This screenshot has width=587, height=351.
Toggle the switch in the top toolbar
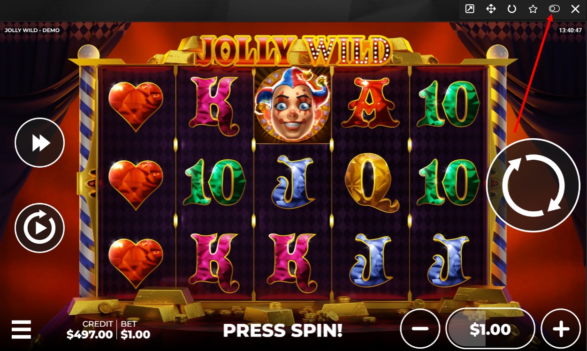point(554,9)
